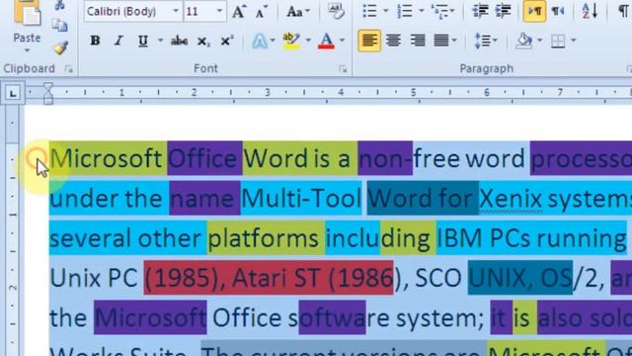Viewport: 632px width, 356px height.
Task: Click the word "Microsoft" in the first line
Action: [106, 158]
